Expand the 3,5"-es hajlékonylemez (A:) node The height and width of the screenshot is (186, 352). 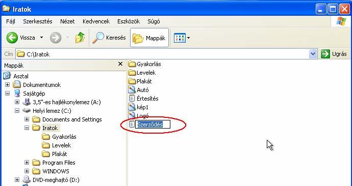point(17,102)
